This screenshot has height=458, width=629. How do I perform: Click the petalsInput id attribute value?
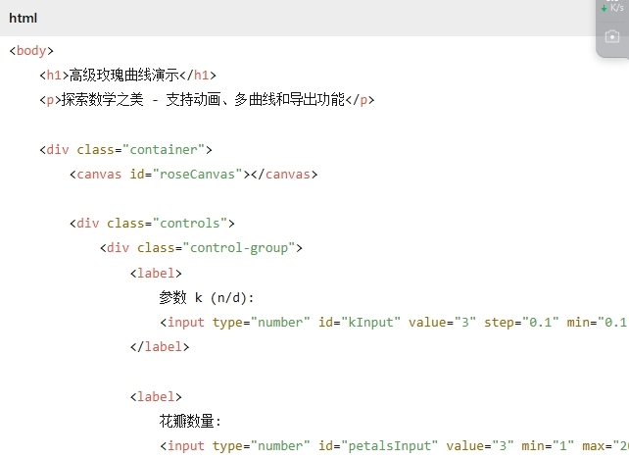(x=390, y=446)
